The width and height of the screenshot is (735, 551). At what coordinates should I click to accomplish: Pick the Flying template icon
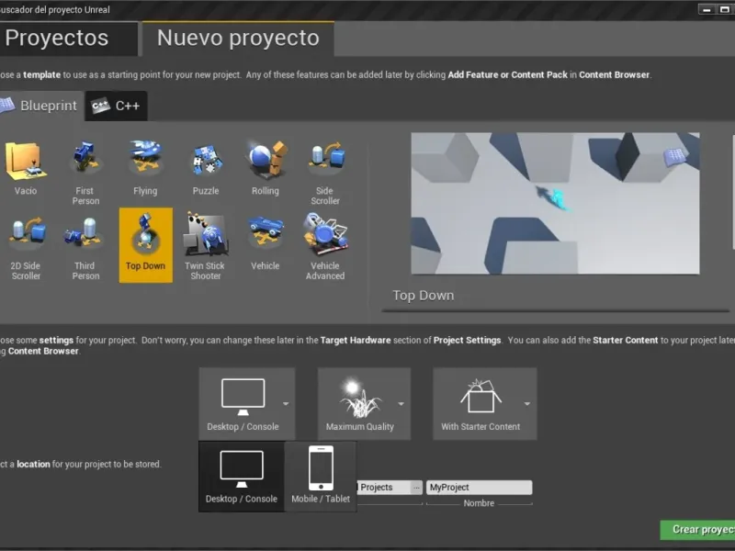(145, 169)
